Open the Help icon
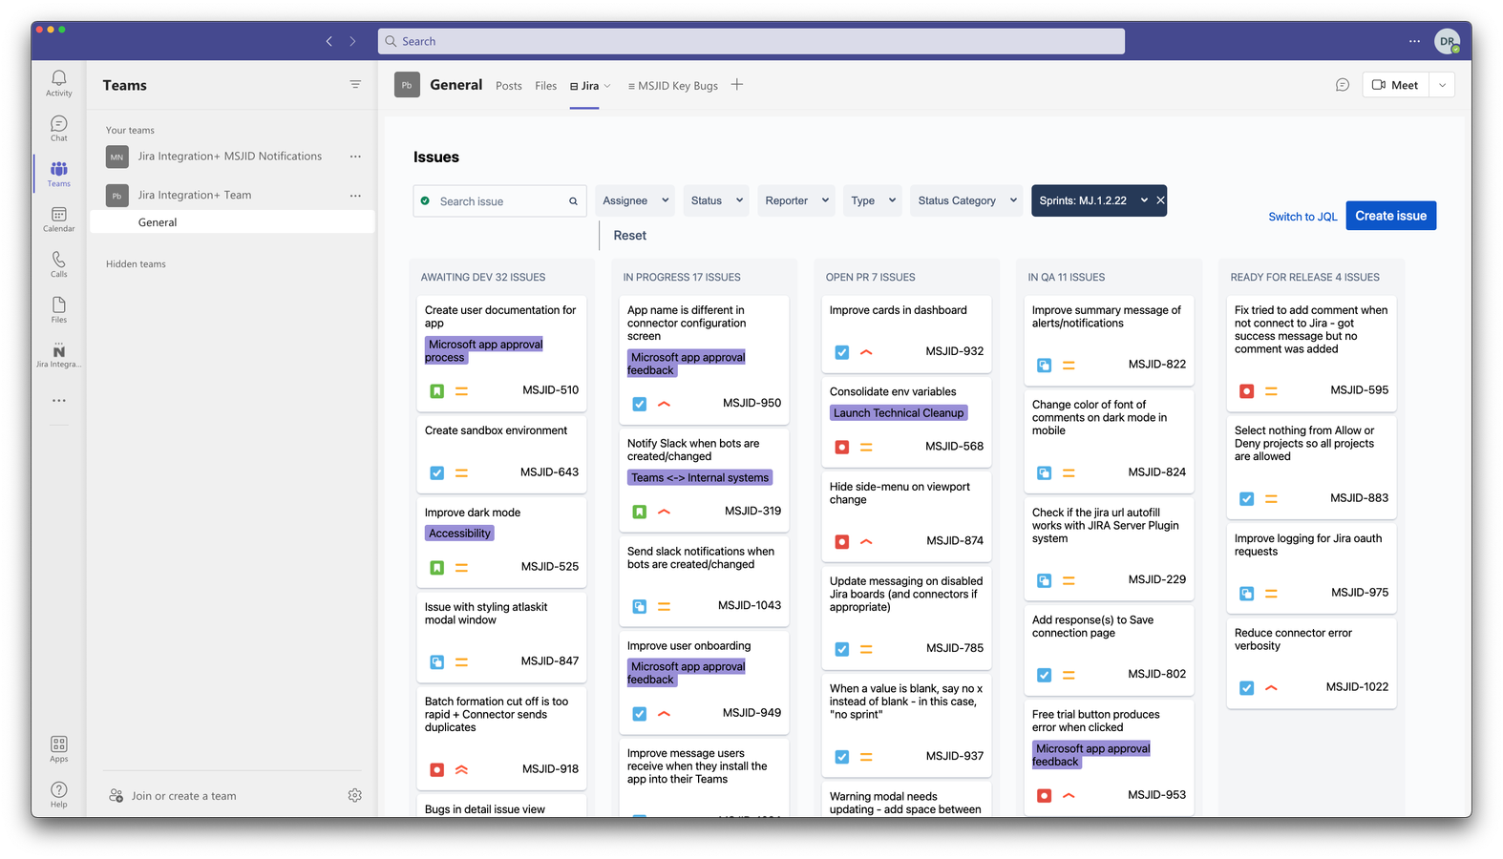The width and height of the screenshot is (1503, 859). tap(59, 794)
